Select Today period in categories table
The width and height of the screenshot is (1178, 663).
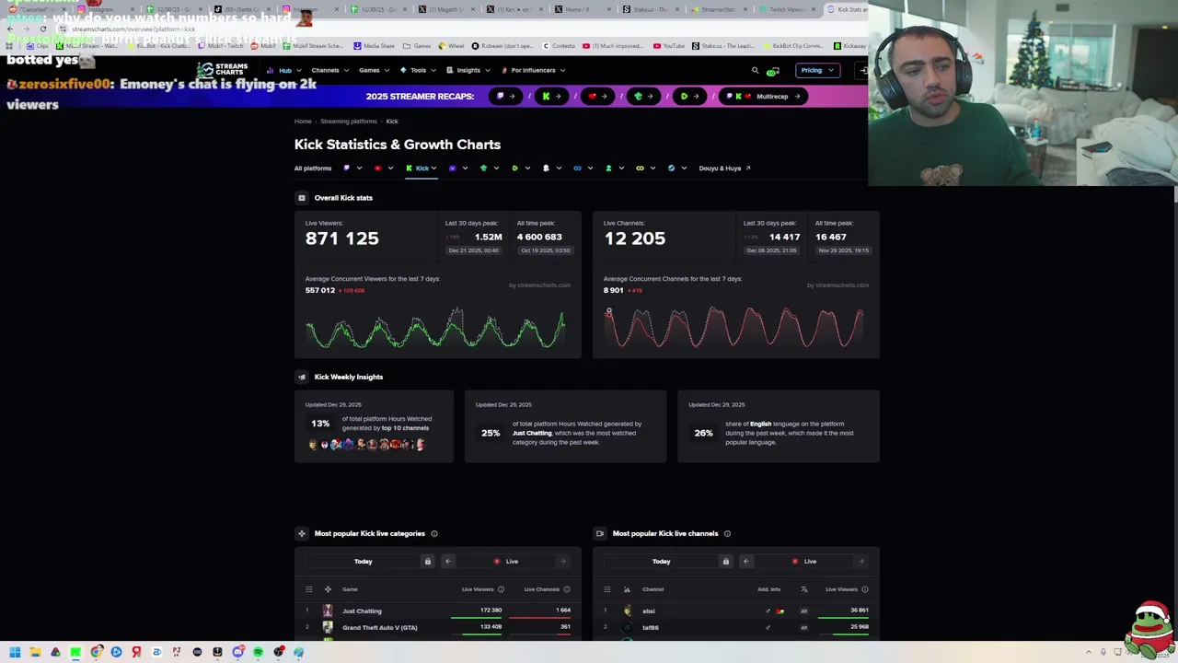point(364,562)
